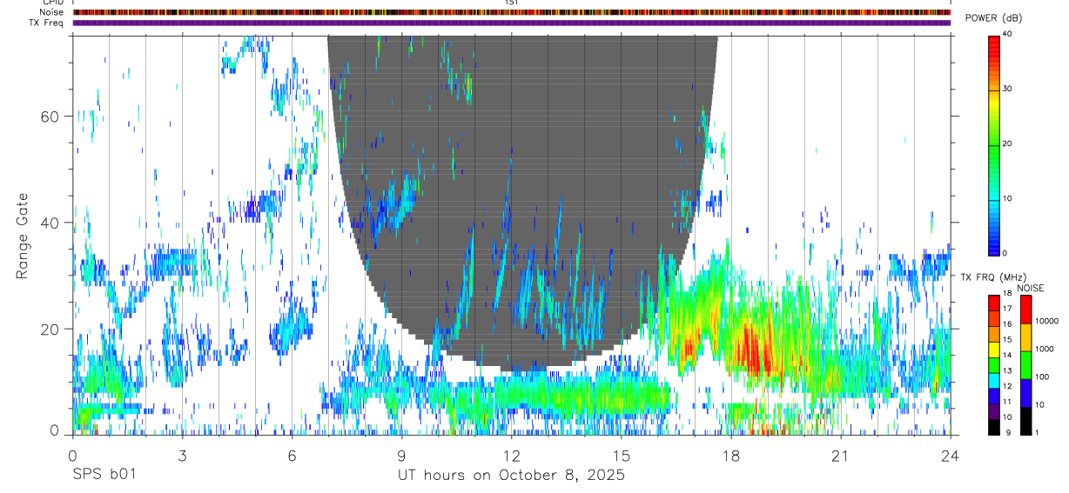Select the 'SPS b01' radar beam label
1069x493 pixels.
(104, 476)
